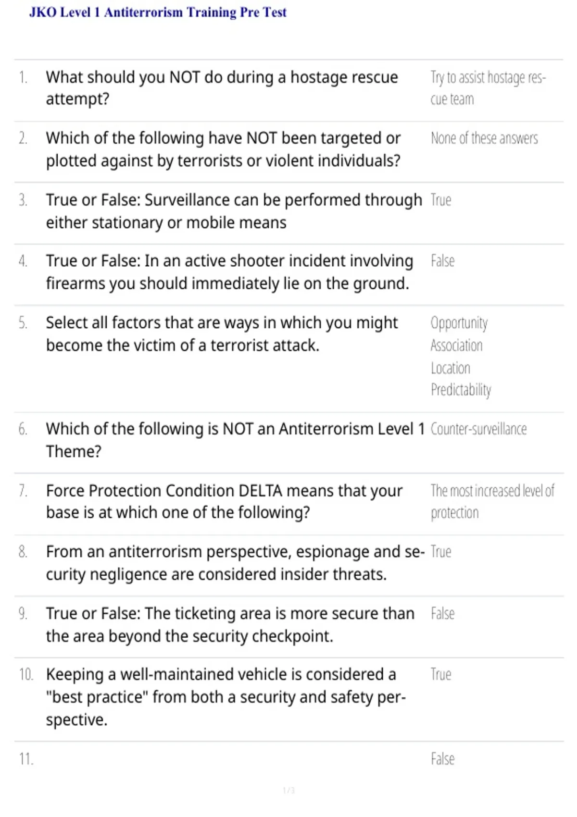
Task: Click the 'Opportunity' answer
Action: point(459,323)
